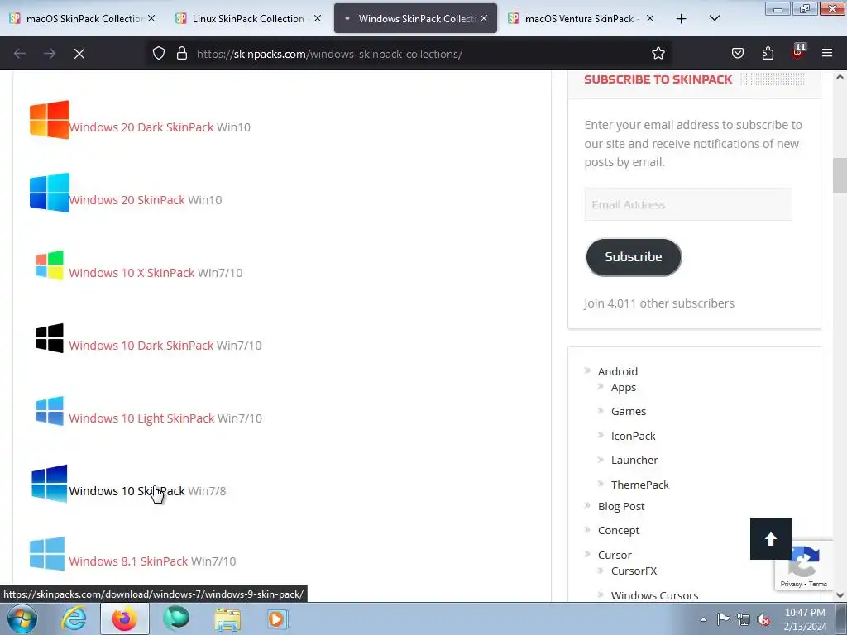Click the Windows 20 SkinPack blue logo
Viewport: 847px width, 635px height.
pyautogui.click(x=49, y=192)
